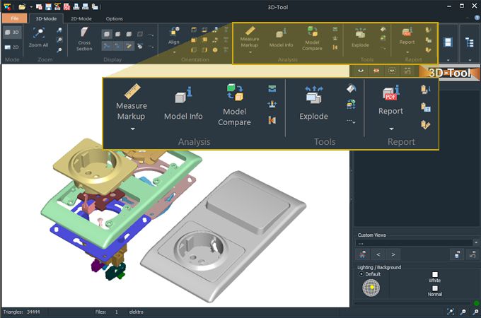Open the dropdown arrow beside the open folder icon

click(x=31, y=7)
